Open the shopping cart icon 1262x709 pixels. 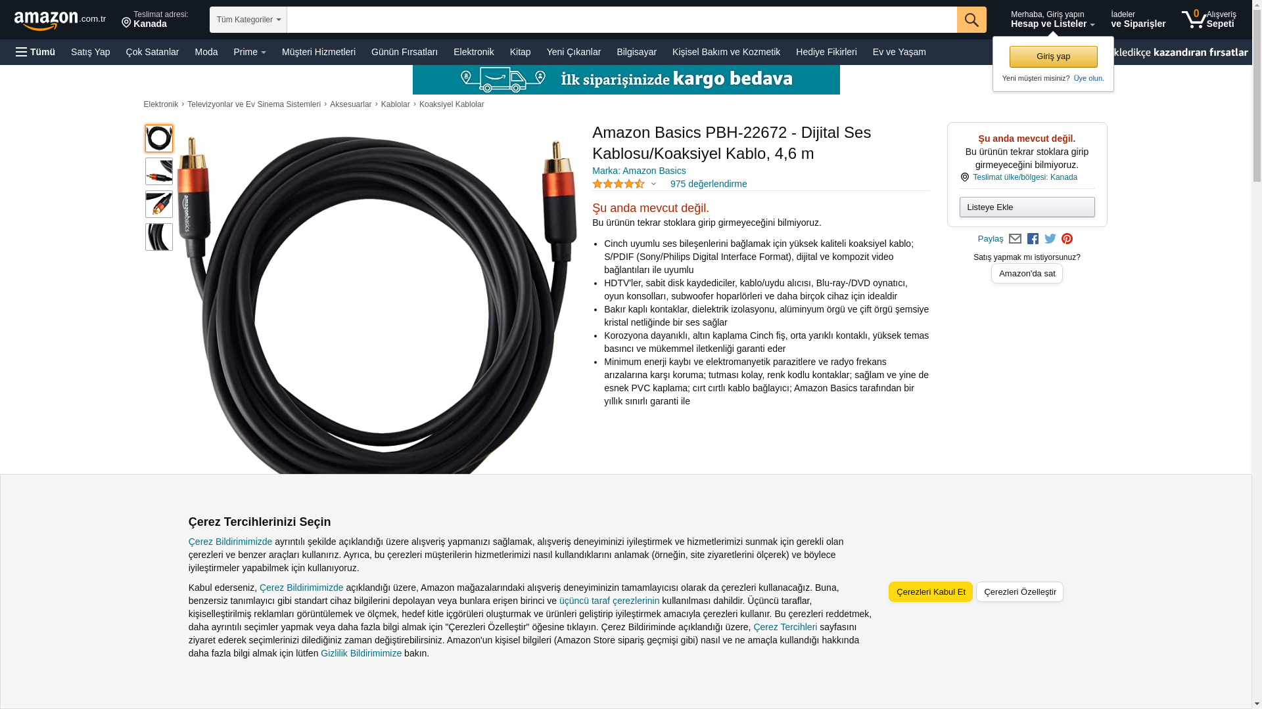click(1209, 19)
